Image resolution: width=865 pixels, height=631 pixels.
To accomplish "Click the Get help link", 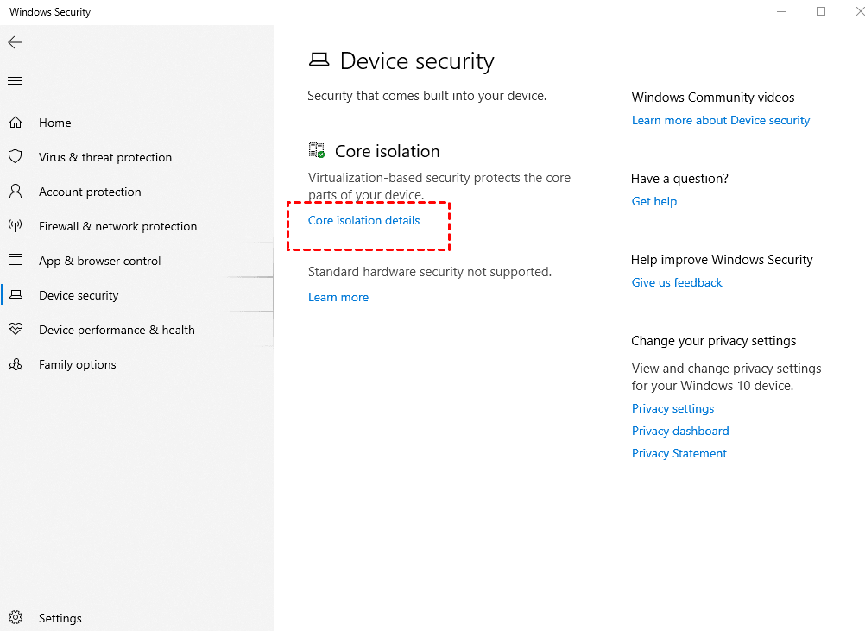I will click(654, 201).
